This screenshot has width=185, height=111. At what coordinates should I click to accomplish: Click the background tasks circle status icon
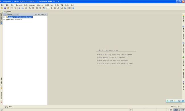tap(131, 110)
